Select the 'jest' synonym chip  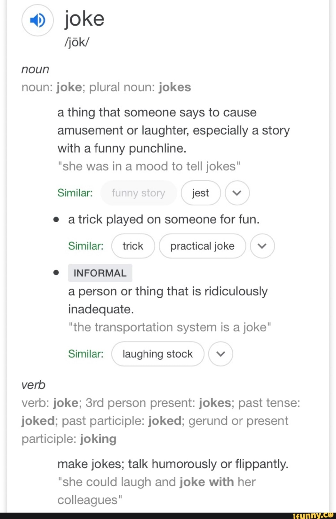coord(201,193)
